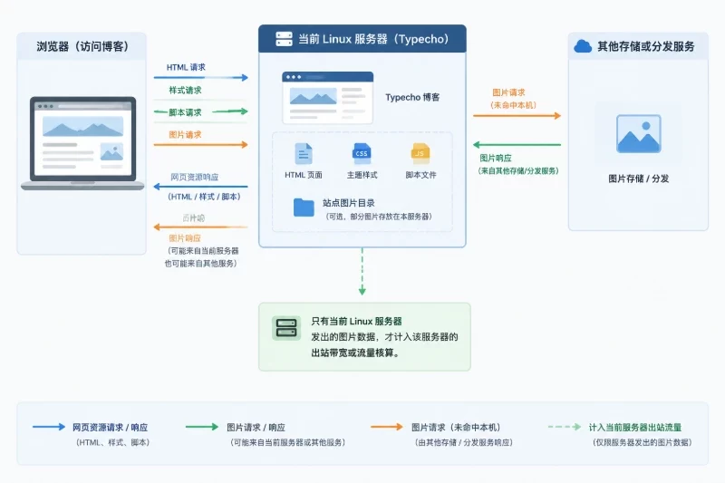Click the laptop illustration in the 浏览器 panel
Screen dimensions: 725x483
tap(82, 143)
